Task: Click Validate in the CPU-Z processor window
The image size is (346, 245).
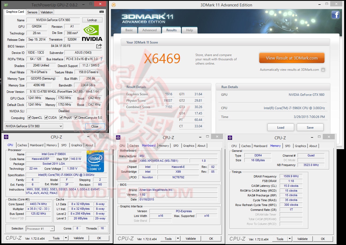Action: click(x=79, y=238)
